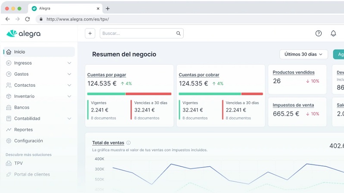This screenshot has height=193, width=344.
Task: Open the Cuentas por pagar link
Action: point(106,75)
